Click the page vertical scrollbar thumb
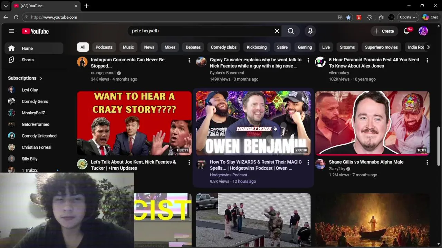The width and height of the screenshot is (442, 248). [439, 146]
